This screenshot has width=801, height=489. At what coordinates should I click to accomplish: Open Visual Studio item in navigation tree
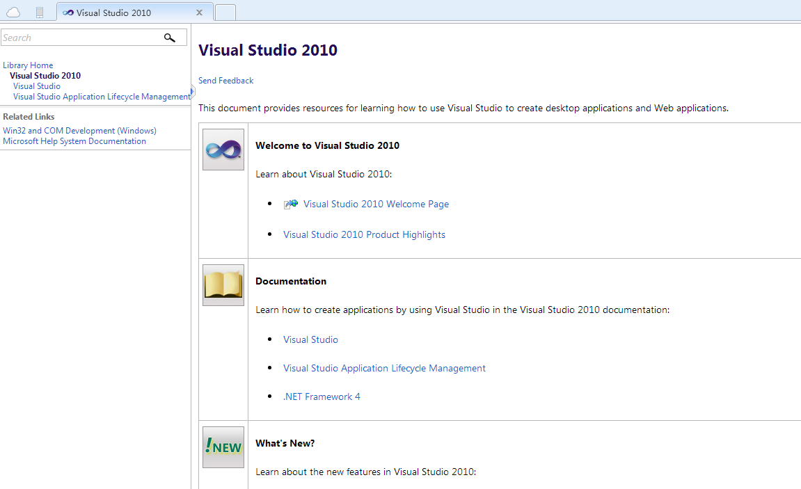pyautogui.click(x=37, y=86)
